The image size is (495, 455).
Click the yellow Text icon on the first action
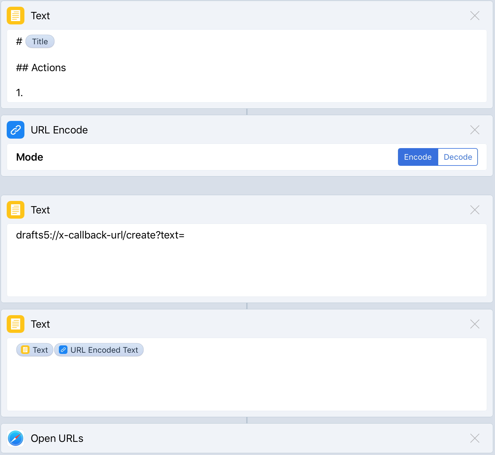tap(15, 16)
